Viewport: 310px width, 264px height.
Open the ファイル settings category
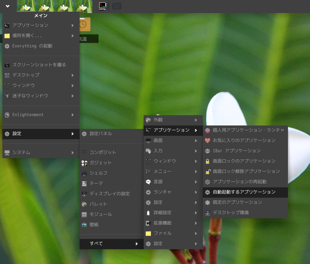click(173, 233)
